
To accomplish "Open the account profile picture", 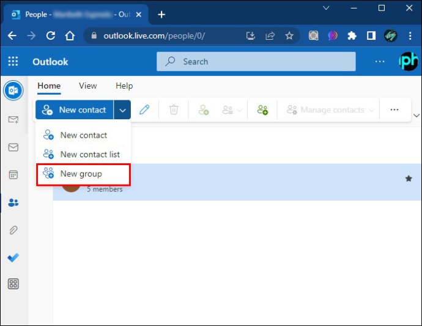I will click(x=409, y=61).
